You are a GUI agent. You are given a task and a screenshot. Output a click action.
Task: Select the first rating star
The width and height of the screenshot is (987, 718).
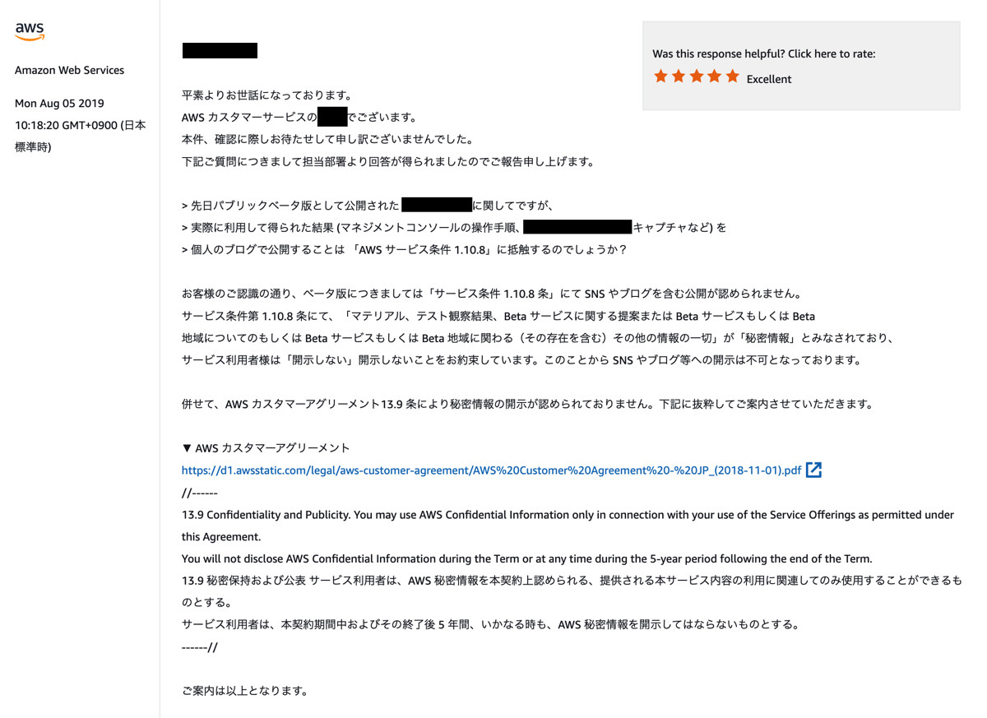pos(660,76)
